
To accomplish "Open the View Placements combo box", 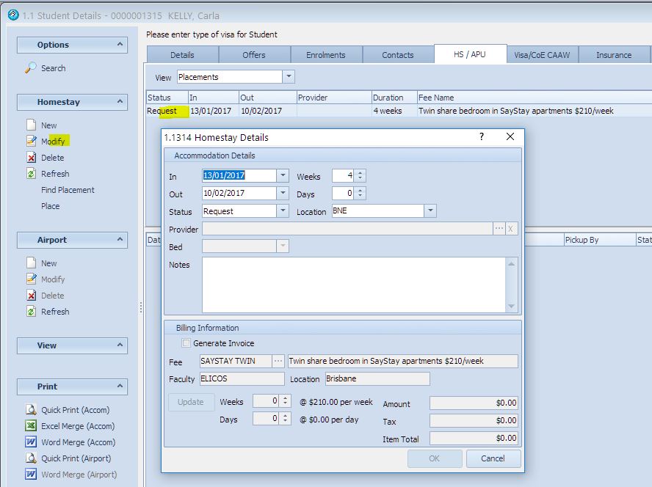I will click(x=289, y=77).
